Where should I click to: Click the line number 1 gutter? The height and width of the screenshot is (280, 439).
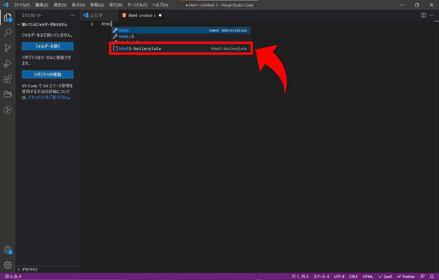point(92,24)
